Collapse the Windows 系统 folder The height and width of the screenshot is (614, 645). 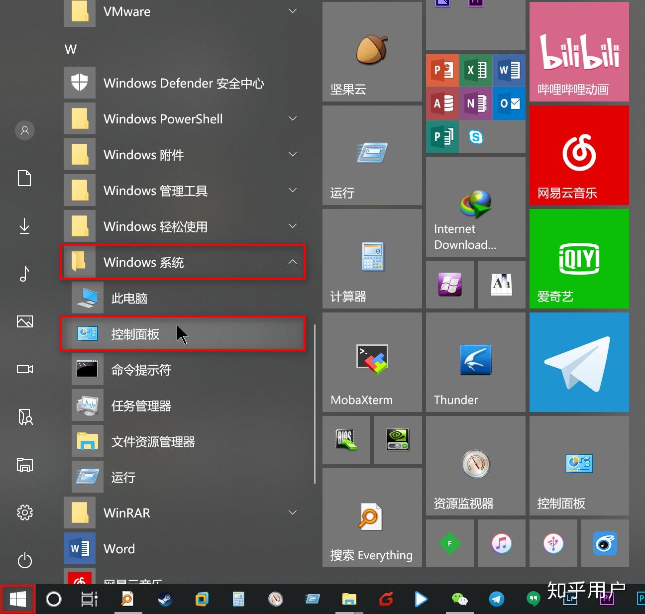183,262
